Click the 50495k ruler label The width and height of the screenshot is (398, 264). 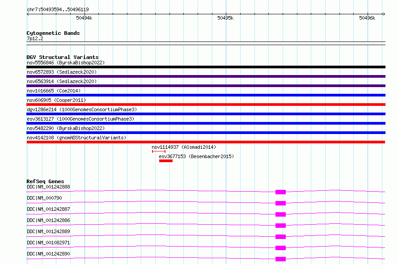coord(225,18)
